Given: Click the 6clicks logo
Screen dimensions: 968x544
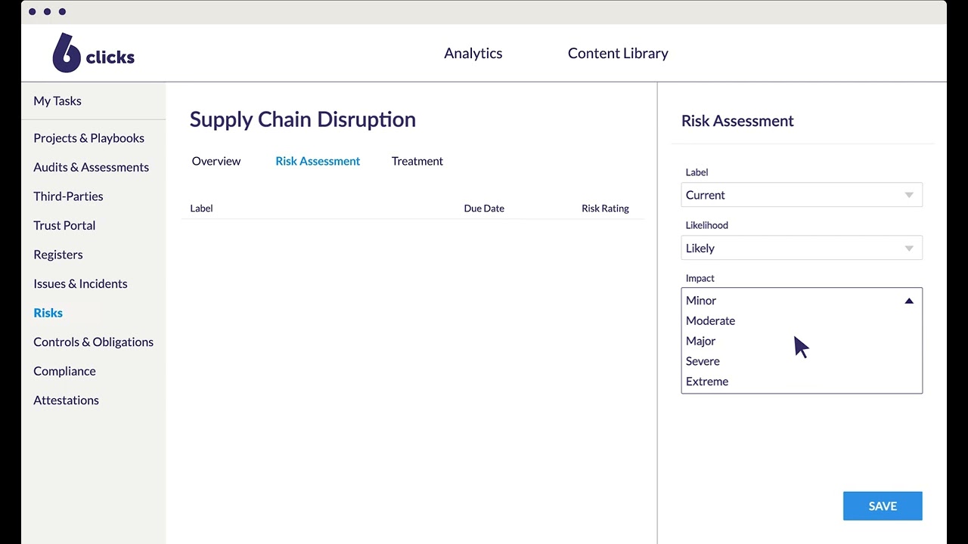Looking at the screenshot, I should pos(92,53).
